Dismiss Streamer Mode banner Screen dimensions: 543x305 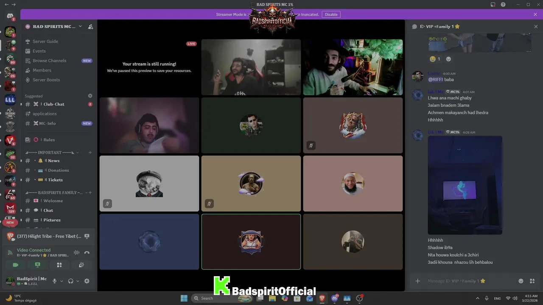pyautogui.click(x=535, y=14)
